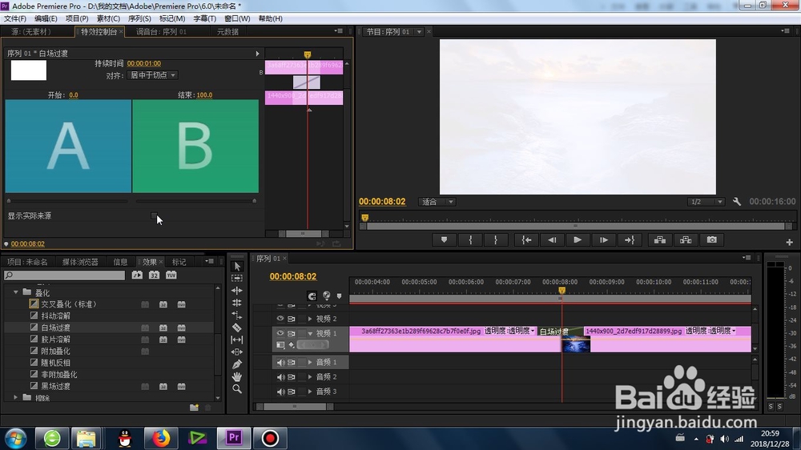
Task: Open playback resolution 1/2 dropdown
Action: coord(706,202)
